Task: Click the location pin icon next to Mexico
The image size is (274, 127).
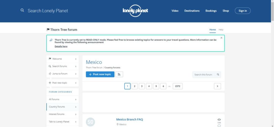Action: tap(117, 124)
